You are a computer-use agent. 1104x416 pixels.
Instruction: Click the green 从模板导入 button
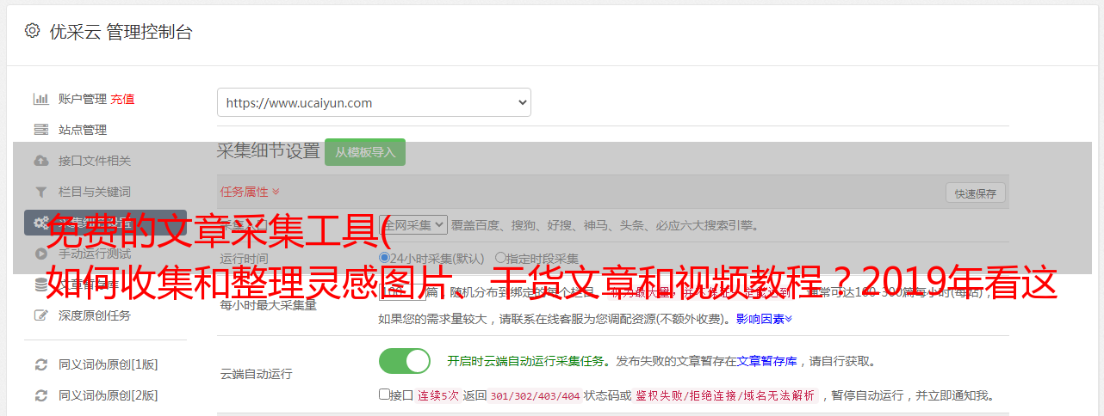365,152
